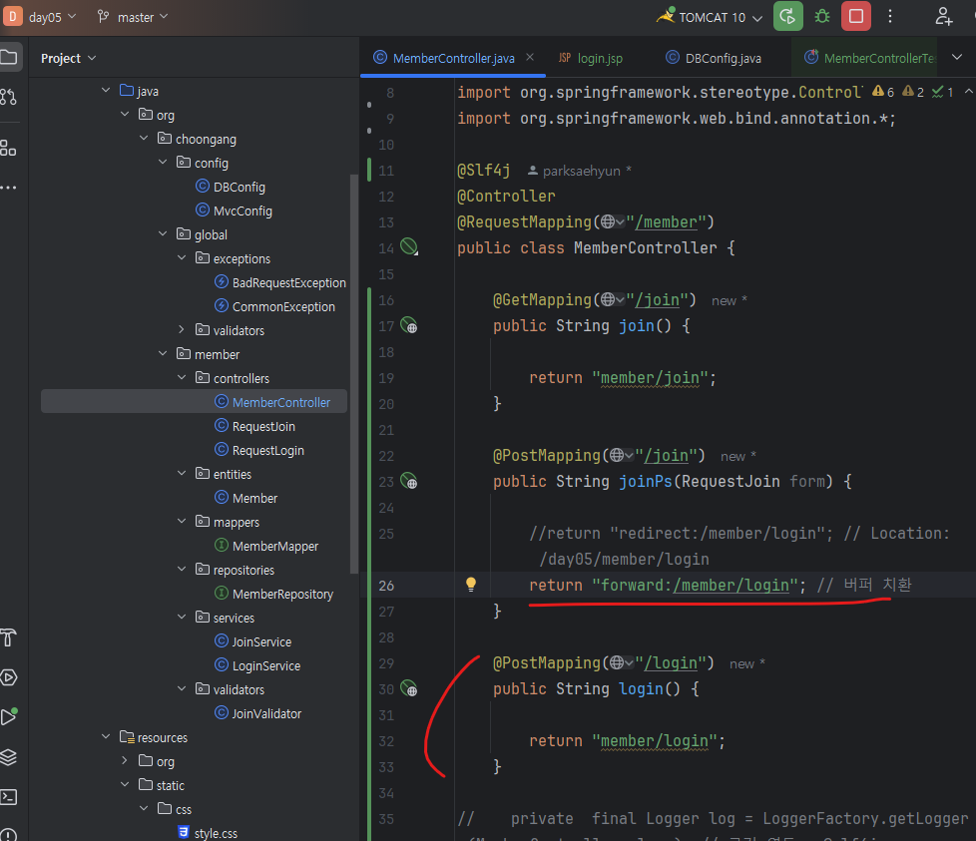This screenshot has width=976, height=841.
Task: Click the "member/join" view reference on line 19
Action: pos(650,377)
